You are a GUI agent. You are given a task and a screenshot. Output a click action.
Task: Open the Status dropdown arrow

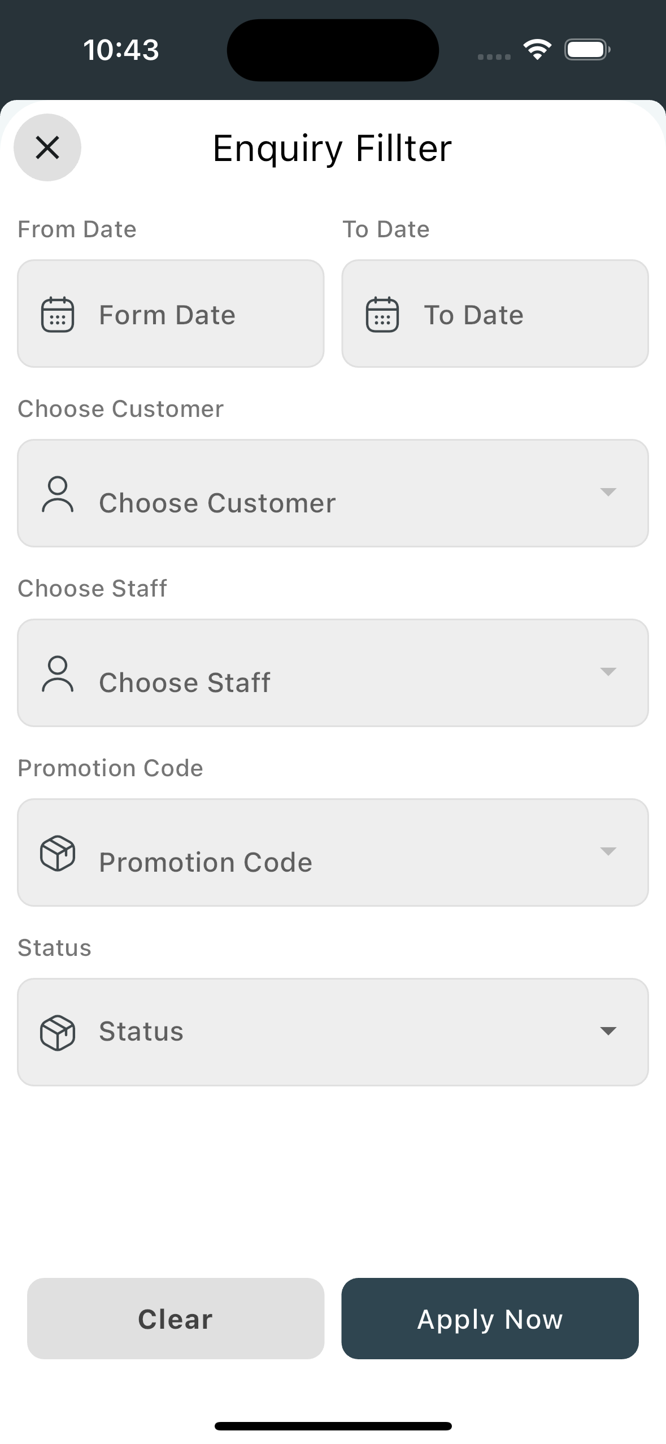pyautogui.click(x=608, y=1031)
